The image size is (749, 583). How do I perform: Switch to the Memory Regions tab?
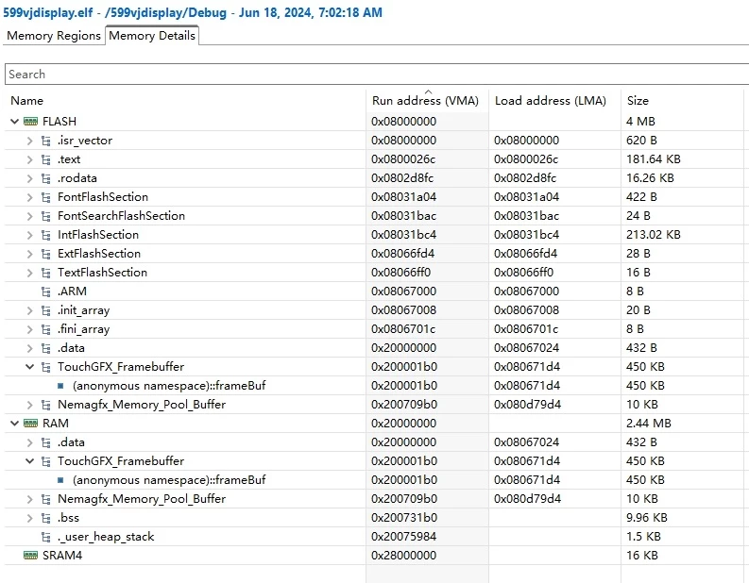[x=54, y=36]
